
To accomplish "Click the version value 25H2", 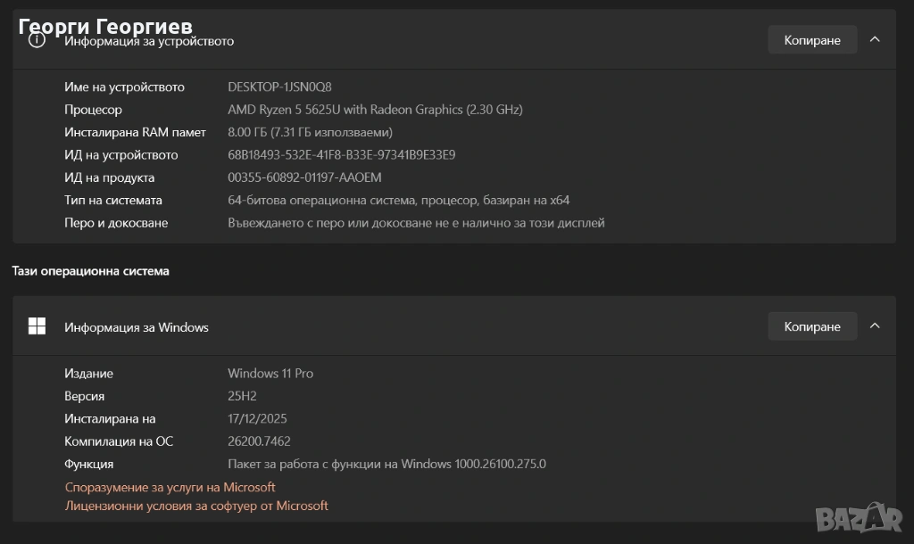I will pos(243,396).
